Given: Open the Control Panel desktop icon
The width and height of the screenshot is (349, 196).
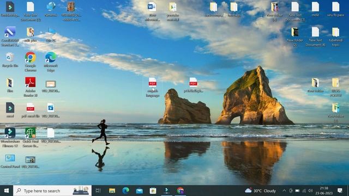Looking at the screenshot, I should click(10, 161).
